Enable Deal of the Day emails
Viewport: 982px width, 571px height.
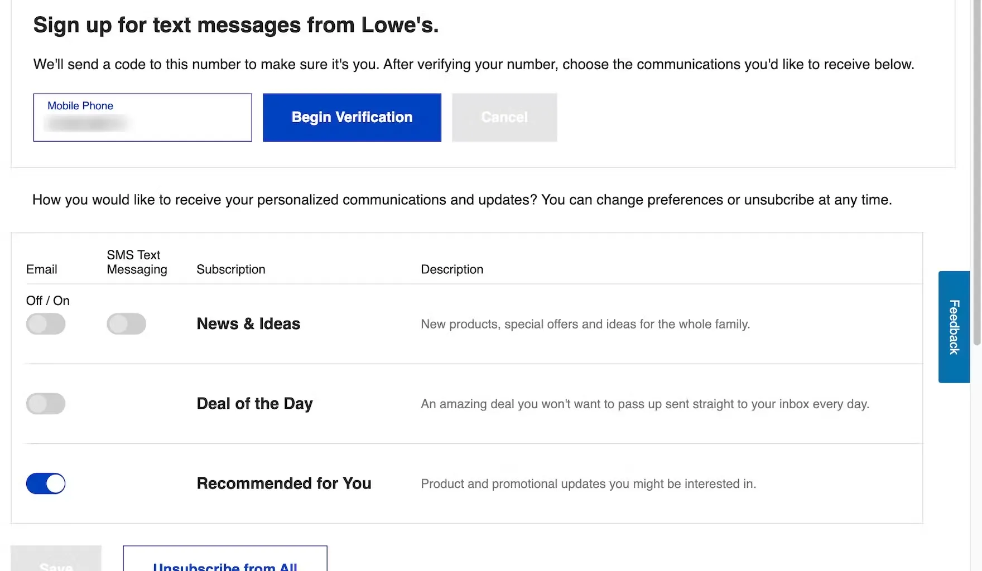coord(46,404)
